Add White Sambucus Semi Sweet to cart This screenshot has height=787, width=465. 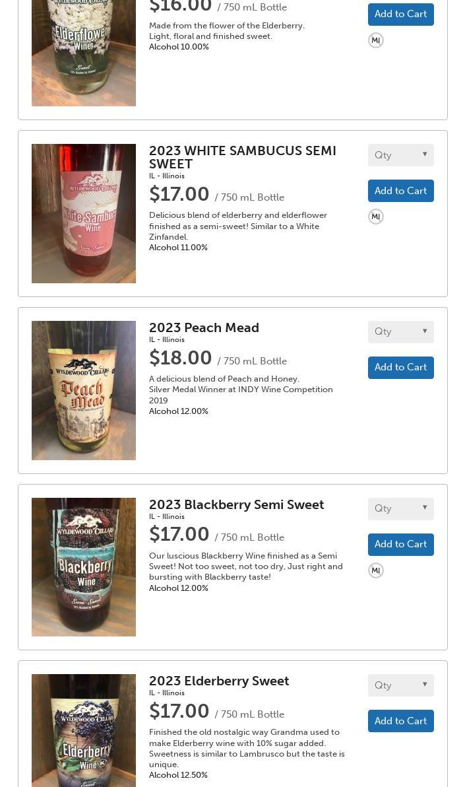(400, 191)
